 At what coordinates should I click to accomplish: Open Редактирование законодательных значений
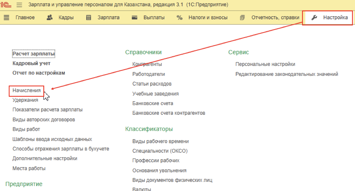[287, 74]
